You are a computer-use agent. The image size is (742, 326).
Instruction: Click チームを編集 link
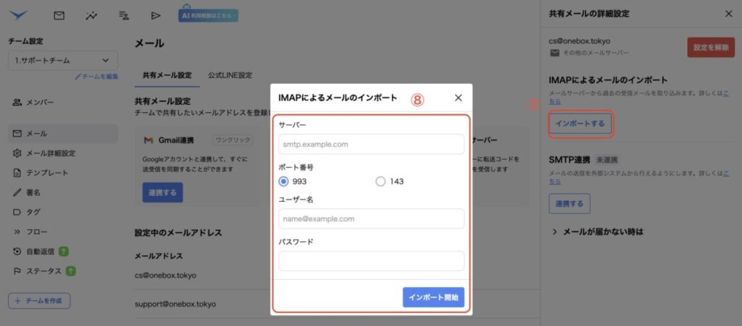click(96, 77)
